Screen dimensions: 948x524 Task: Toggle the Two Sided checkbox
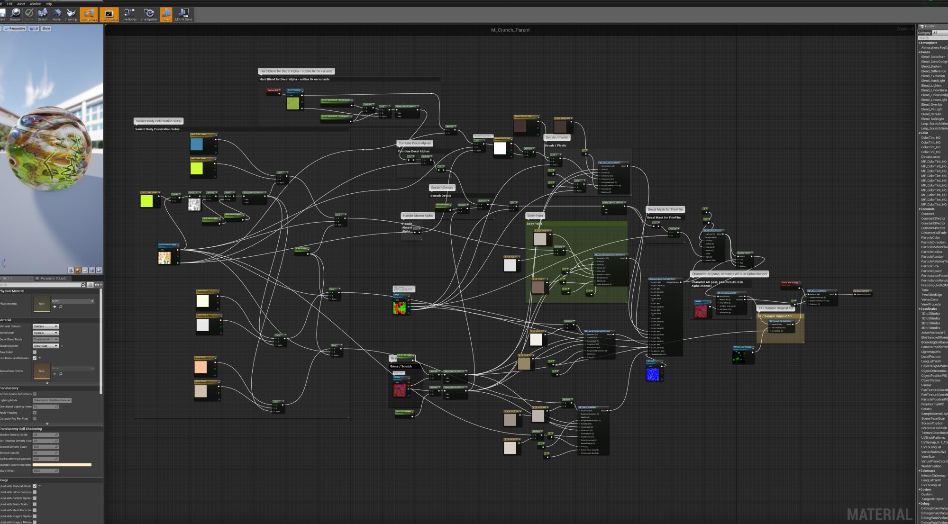[35, 352]
